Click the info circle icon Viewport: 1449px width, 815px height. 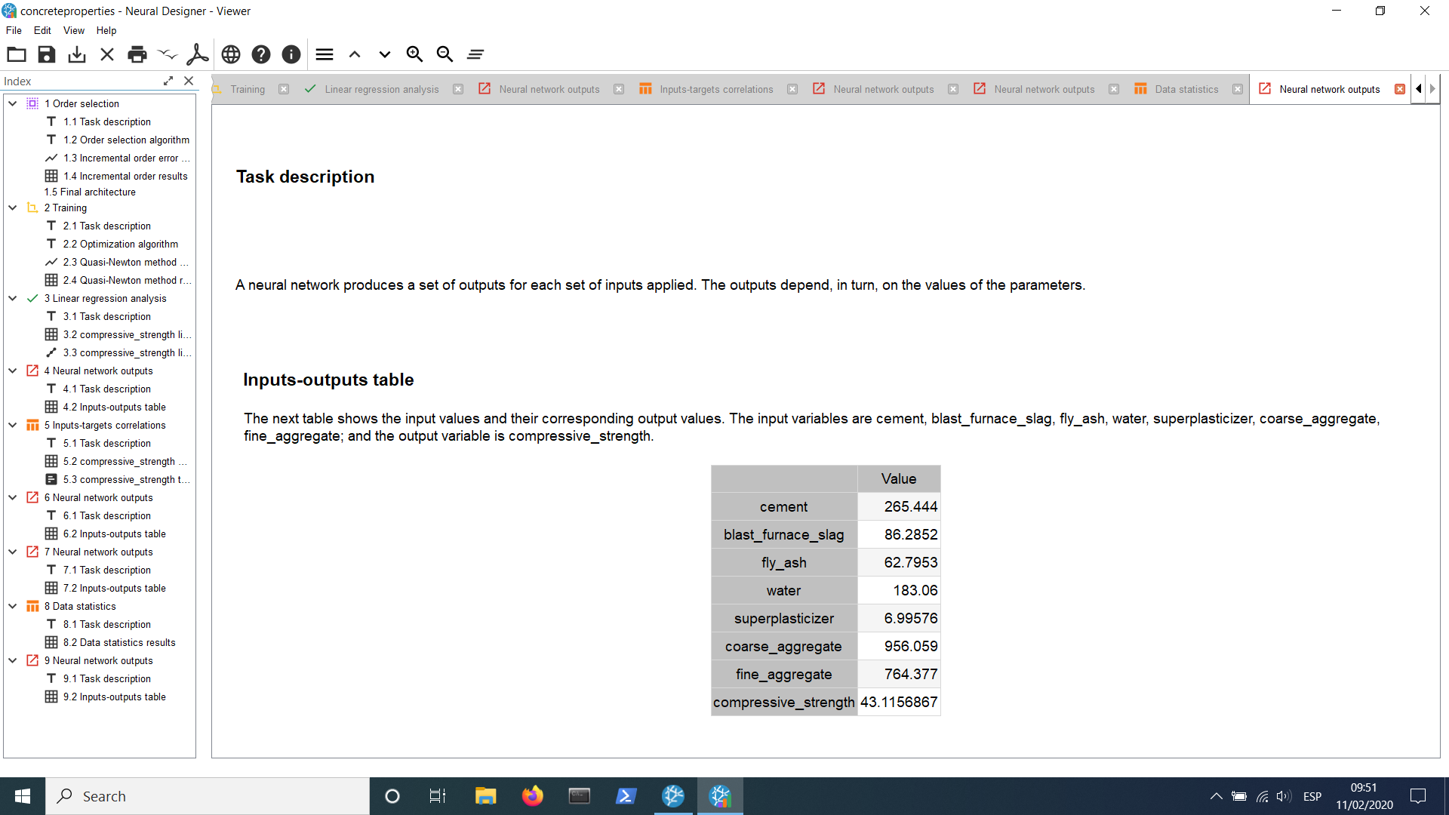[291, 54]
